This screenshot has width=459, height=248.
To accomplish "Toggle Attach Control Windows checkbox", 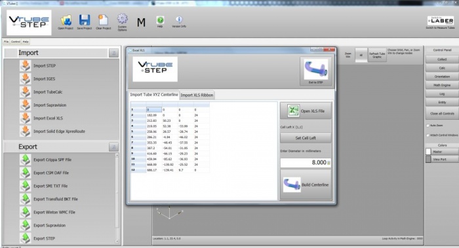I will pos(428,135).
